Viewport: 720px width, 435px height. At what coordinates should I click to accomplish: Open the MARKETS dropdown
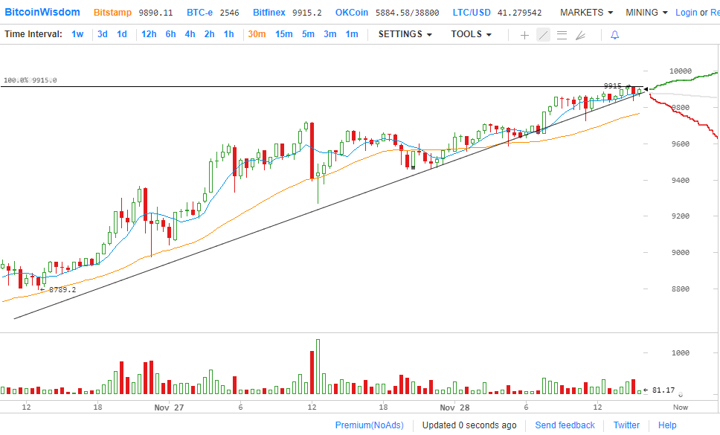[x=586, y=13]
